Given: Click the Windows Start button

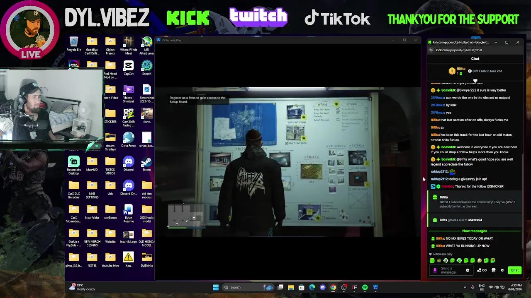Looking at the screenshot, I should [x=216, y=287].
